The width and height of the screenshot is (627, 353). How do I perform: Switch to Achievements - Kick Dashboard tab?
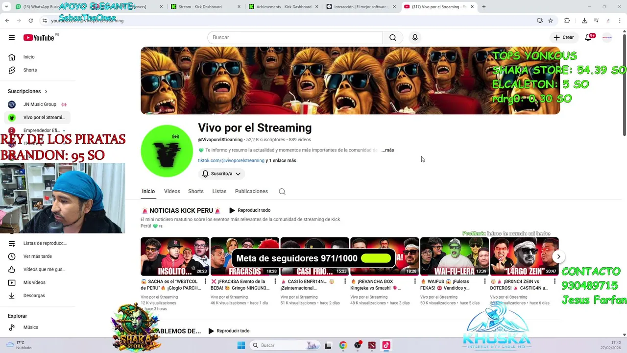pos(283,7)
